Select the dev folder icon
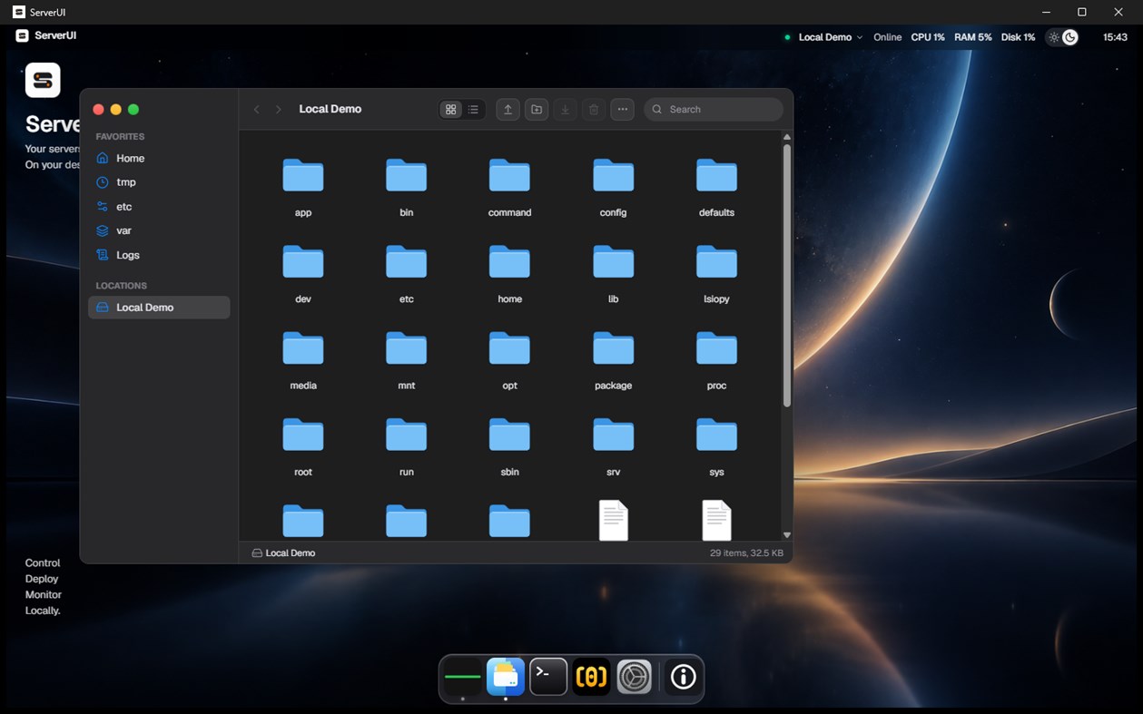Viewport: 1143px width, 714px height. tap(303, 261)
